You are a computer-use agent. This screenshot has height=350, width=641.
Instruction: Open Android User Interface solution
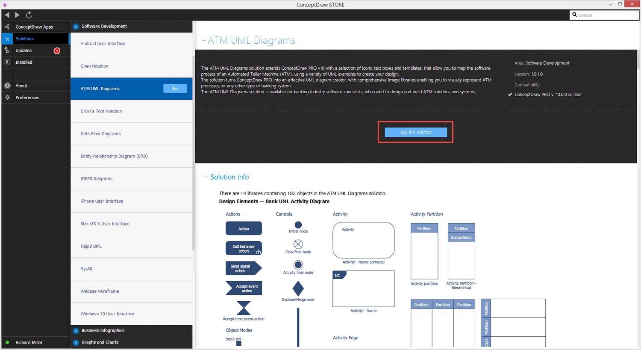pyautogui.click(x=131, y=44)
